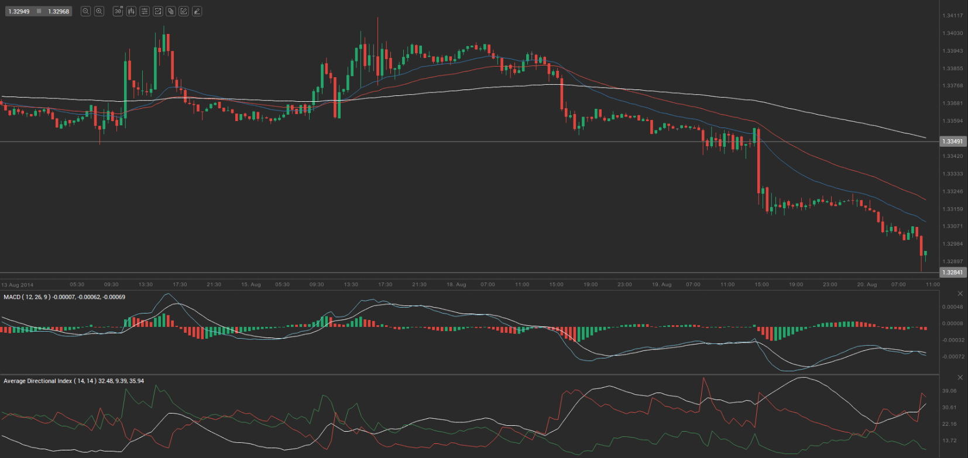Click the zoom out magnifier icon

point(85,11)
